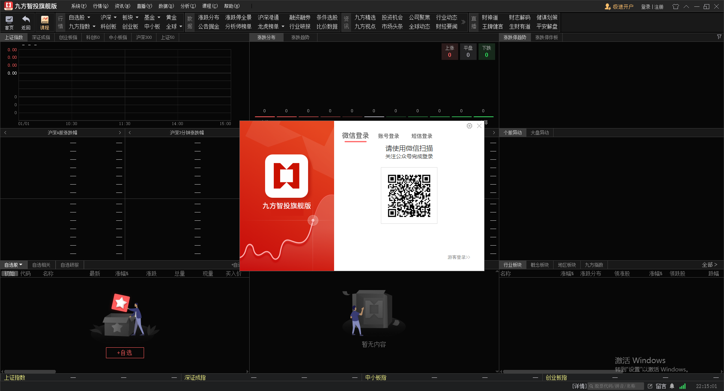The image size is (724, 391).
Task: Open the 系统(Z) menu
Action: [78, 6]
